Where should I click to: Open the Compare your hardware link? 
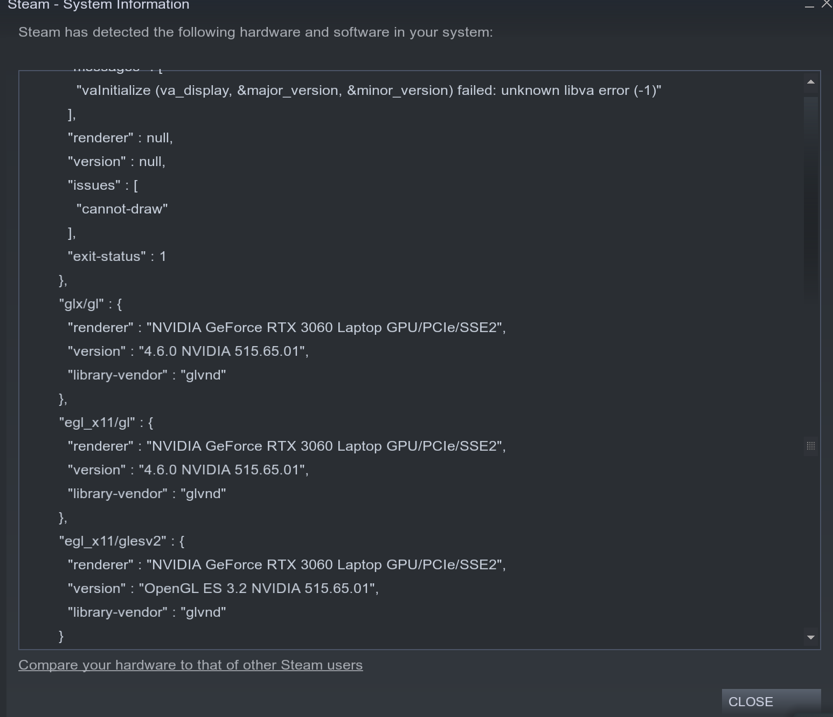[x=191, y=665]
